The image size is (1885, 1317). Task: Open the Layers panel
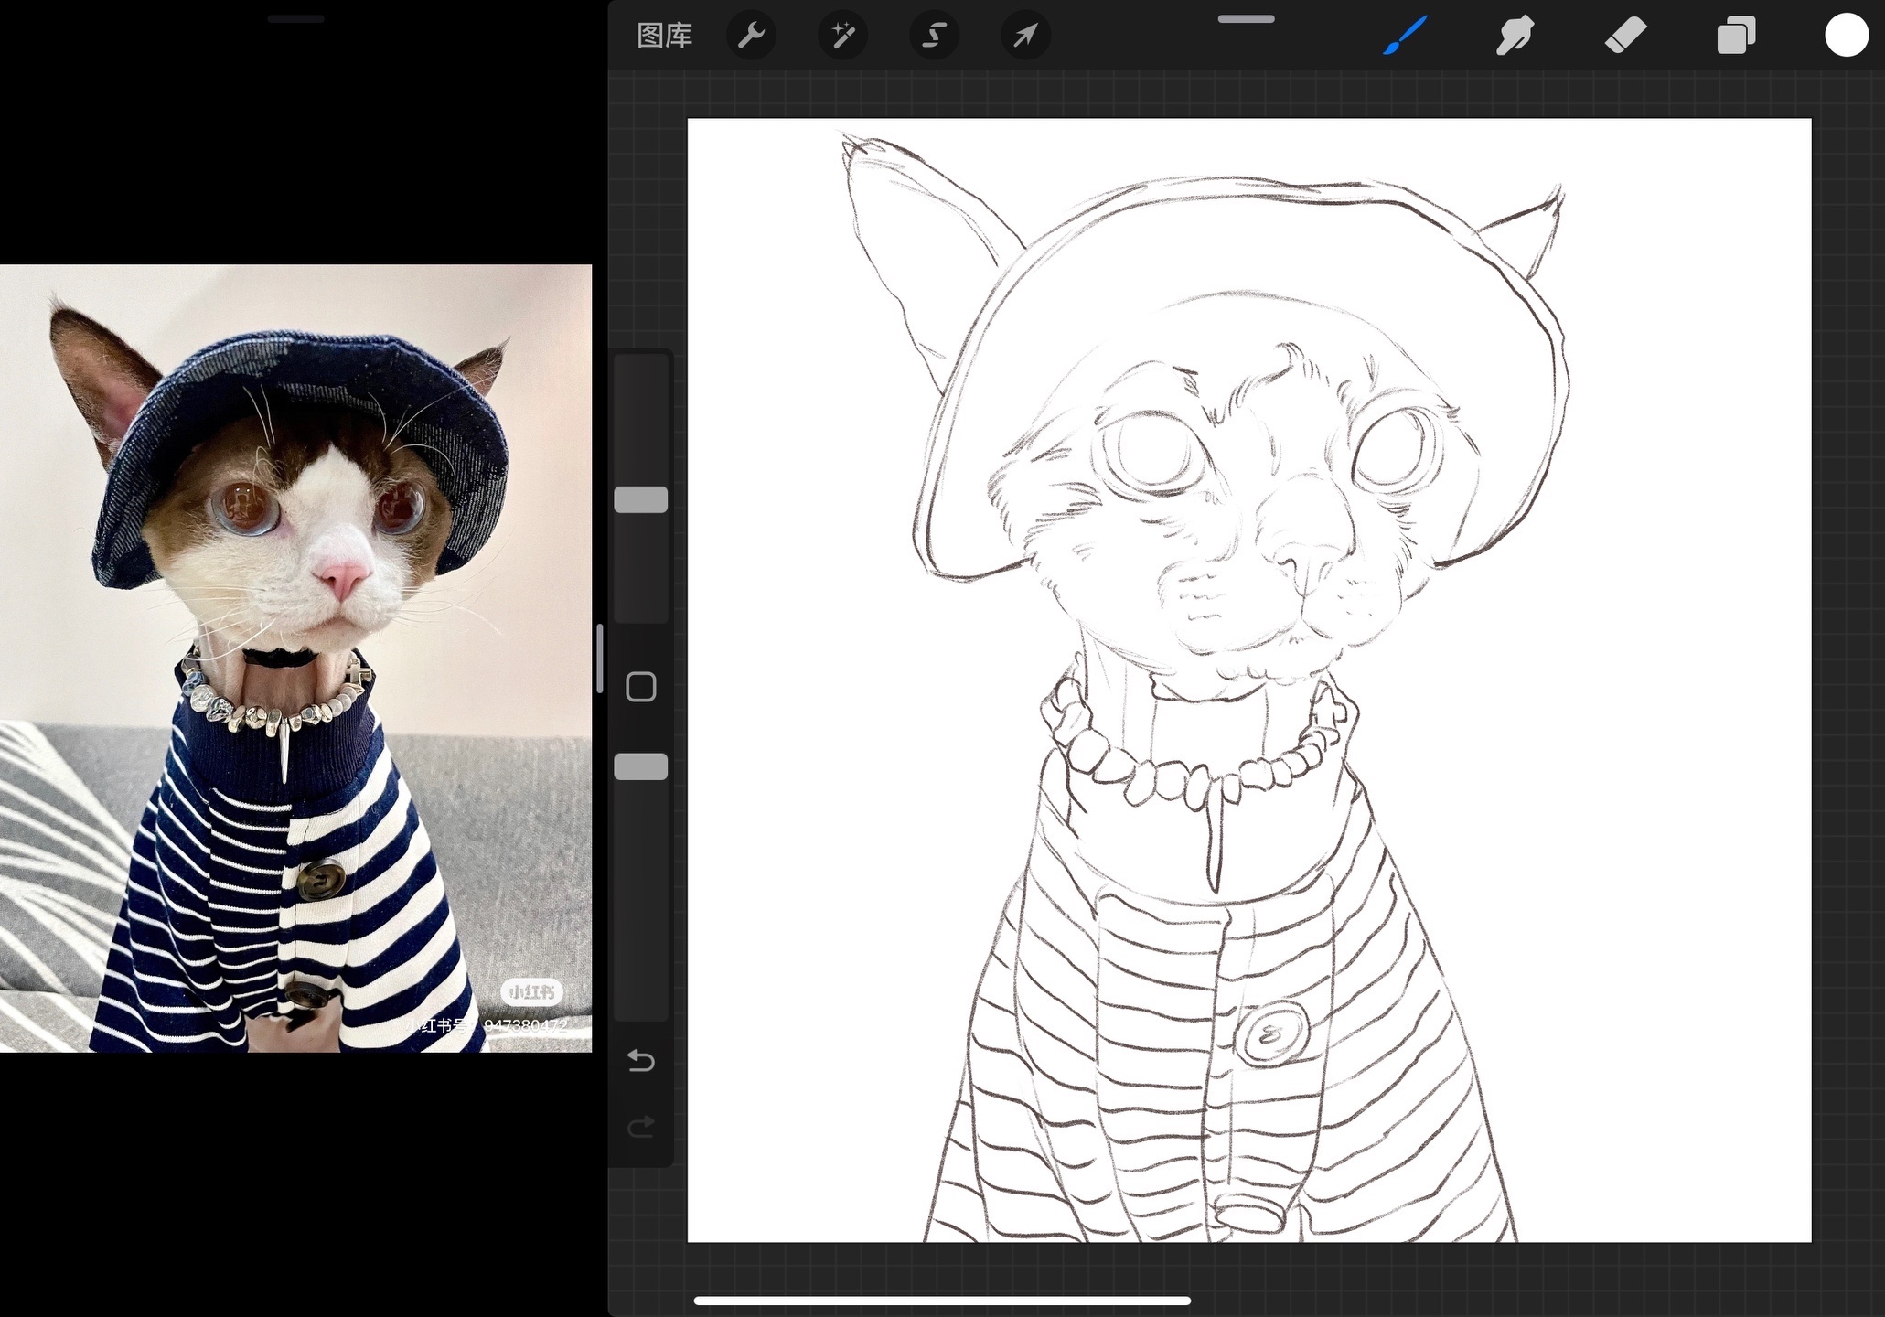tap(1736, 36)
